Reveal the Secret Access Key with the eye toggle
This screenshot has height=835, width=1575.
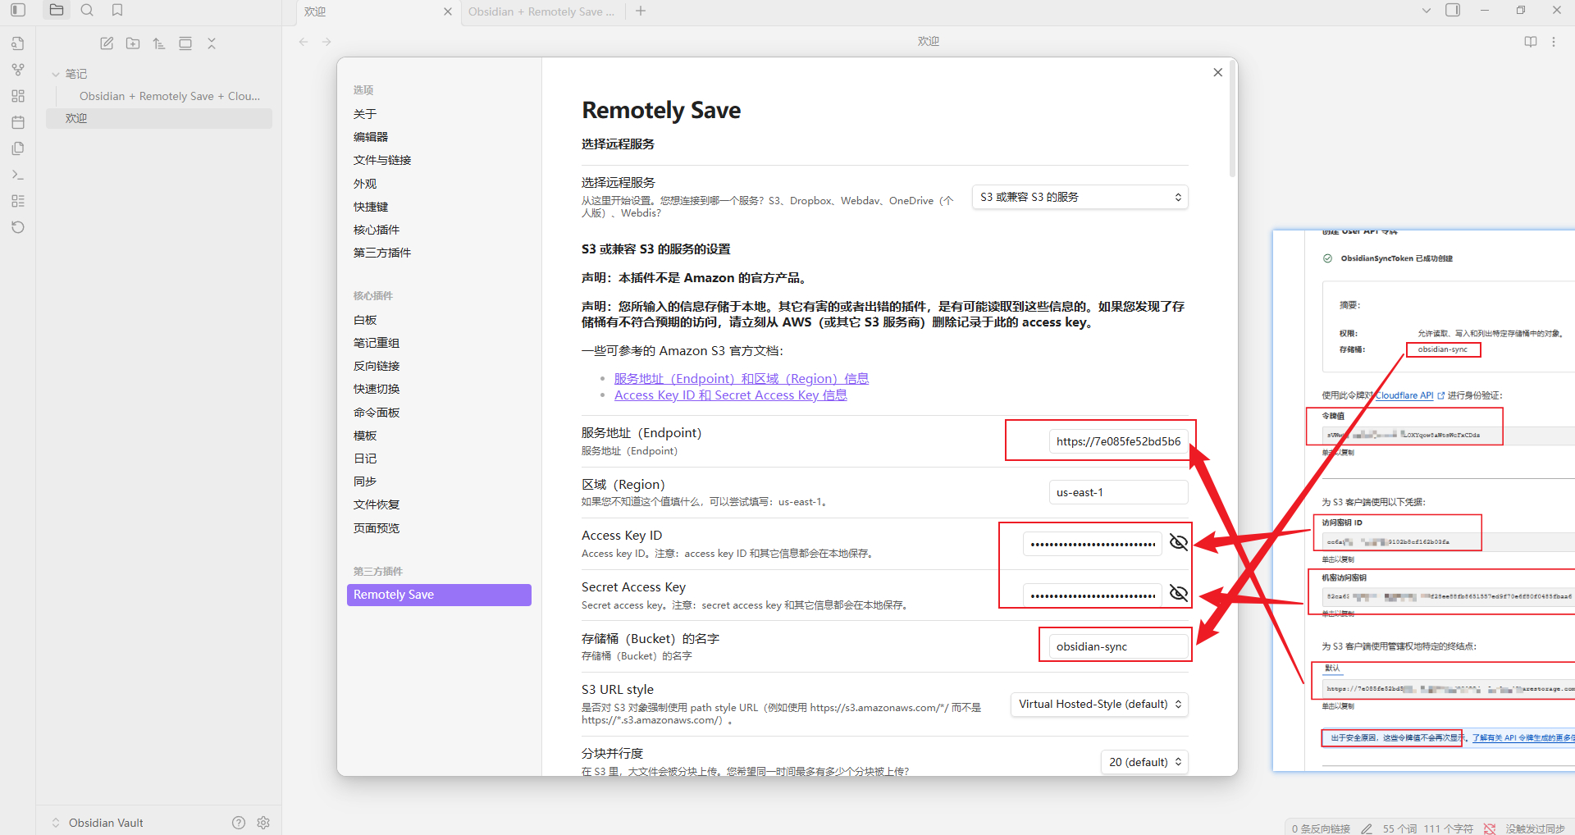(x=1179, y=592)
